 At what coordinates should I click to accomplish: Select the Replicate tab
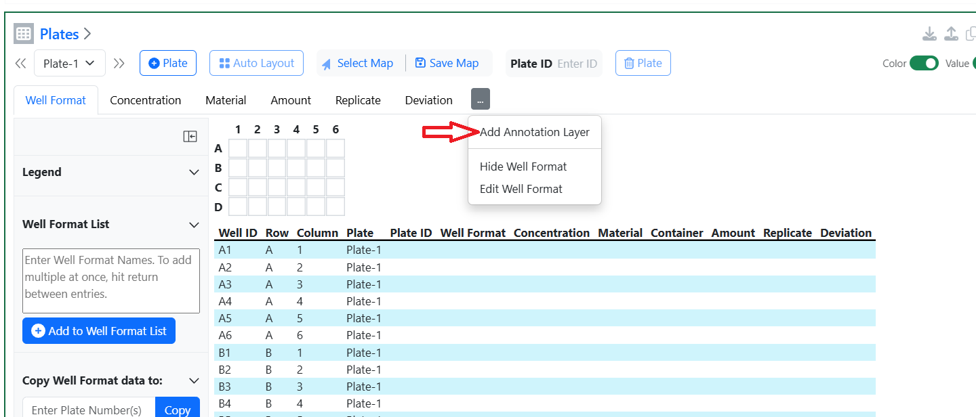point(358,100)
